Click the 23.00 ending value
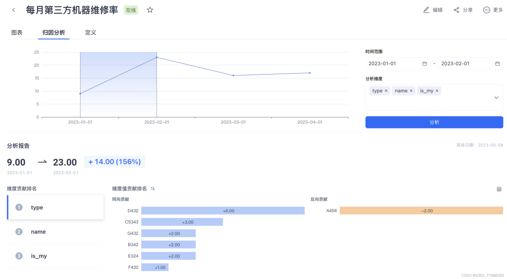This screenshot has height=279, width=507. tap(65, 162)
